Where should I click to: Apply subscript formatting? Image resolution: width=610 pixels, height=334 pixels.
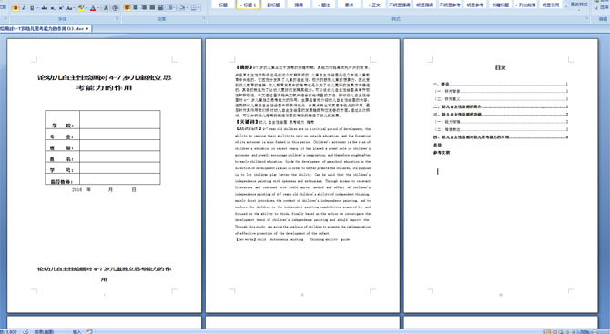[x=53, y=8]
